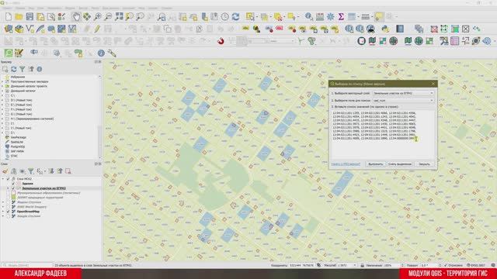Open the attribute table
Screen dimensions: 497x279
tap(320, 17)
